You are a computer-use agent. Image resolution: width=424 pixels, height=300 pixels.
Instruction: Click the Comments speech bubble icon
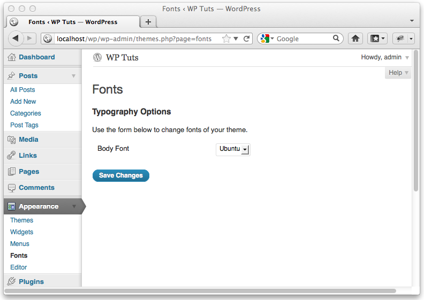point(12,188)
